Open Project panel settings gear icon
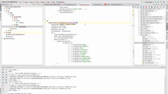The width and height of the screenshot is (168, 94). coord(39,4)
